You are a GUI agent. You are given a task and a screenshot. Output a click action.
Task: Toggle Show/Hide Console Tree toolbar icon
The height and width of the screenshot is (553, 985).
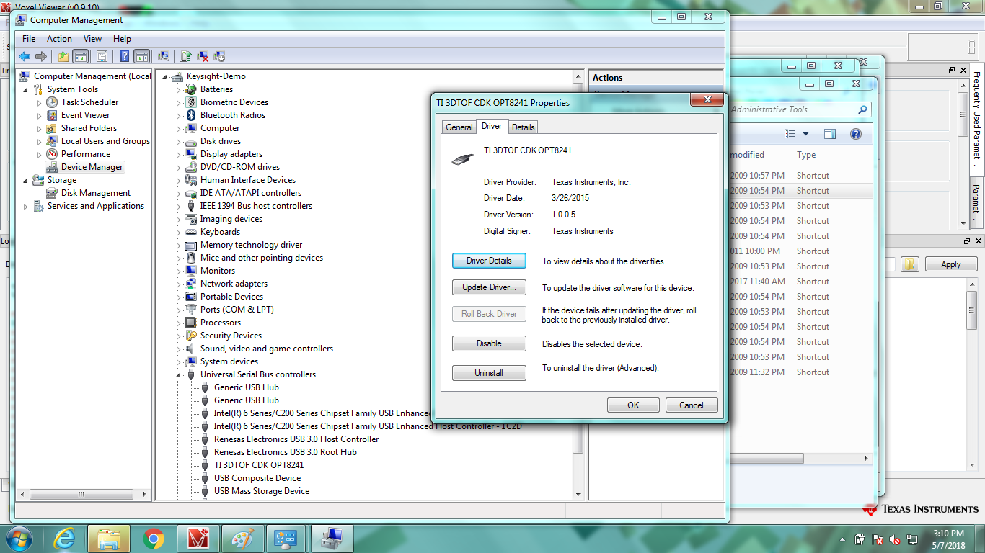(81, 56)
